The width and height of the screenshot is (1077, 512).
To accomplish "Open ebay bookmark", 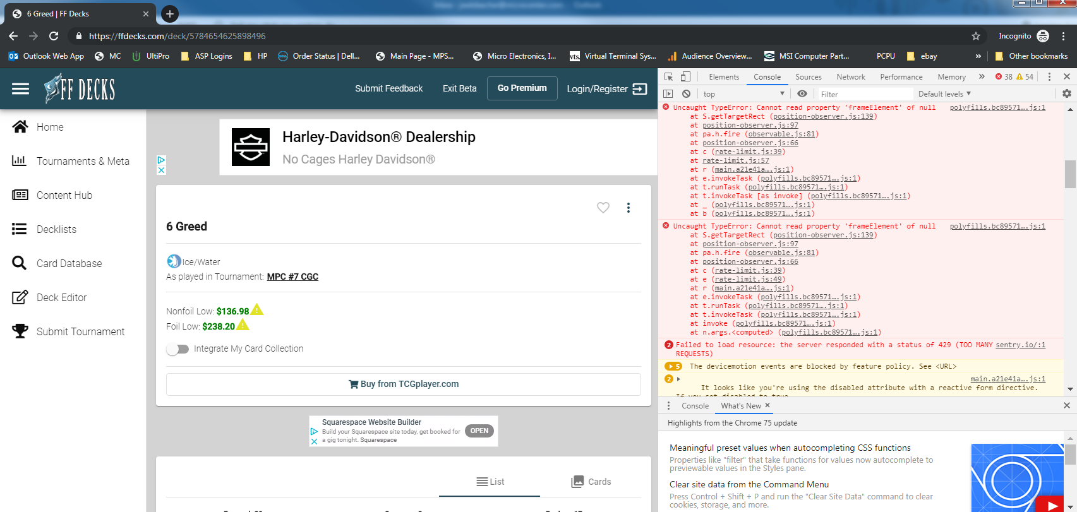I will (922, 56).
